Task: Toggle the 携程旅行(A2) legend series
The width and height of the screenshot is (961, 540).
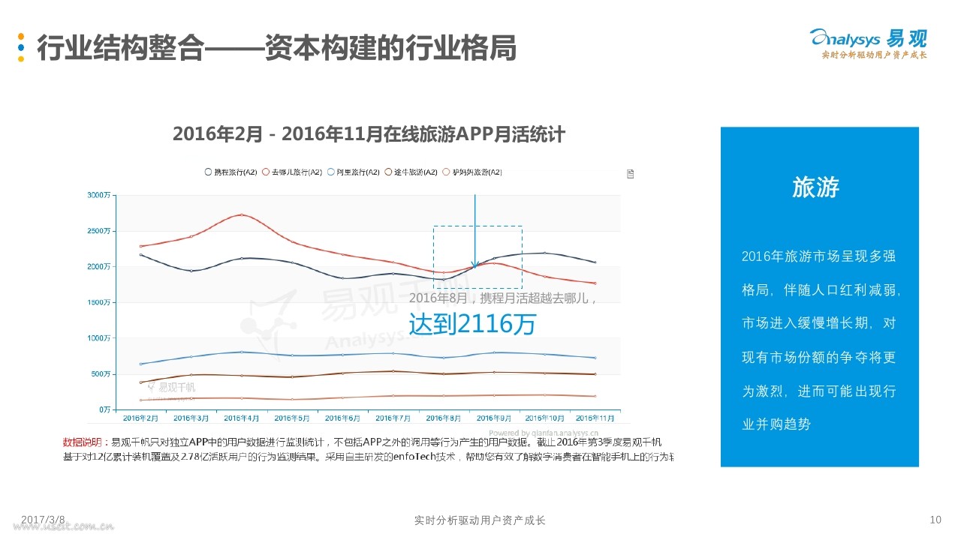Action: [x=231, y=172]
